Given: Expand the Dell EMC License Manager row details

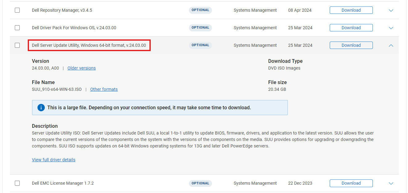Looking at the screenshot, I should [x=391, y=183].
